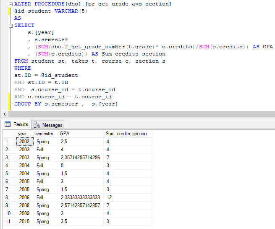Image resolution: width=275 pixels, height=229 pixels.
Task: Click the Spring cell in row 11
Action: click(x=45, y=221)
